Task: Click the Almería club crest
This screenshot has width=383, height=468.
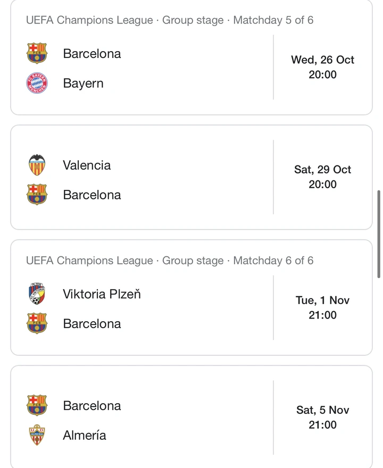Action: click(37, 435)
